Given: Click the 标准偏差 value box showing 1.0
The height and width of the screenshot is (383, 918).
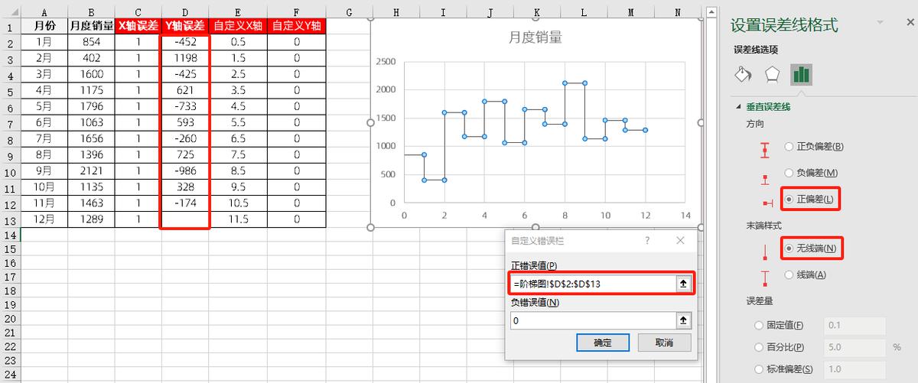Looking at the screenshot, I should click(x=855, y=368).
